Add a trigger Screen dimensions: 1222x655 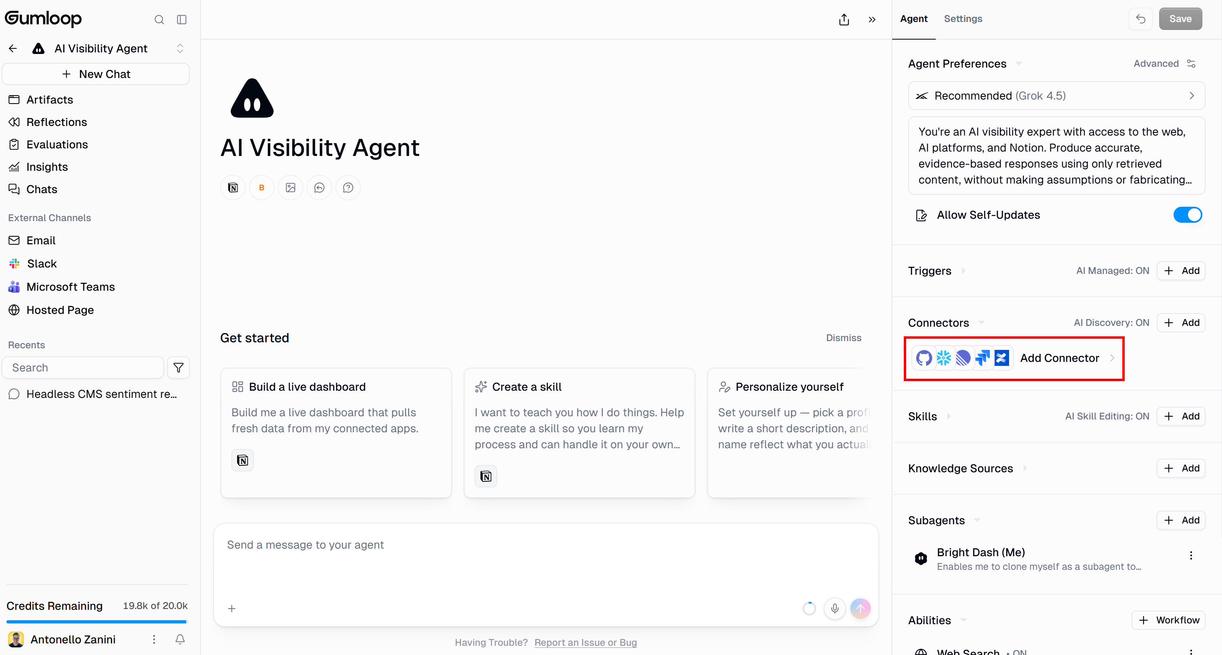1181,271
